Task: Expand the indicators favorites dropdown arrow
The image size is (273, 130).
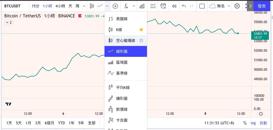Action: 134,6
